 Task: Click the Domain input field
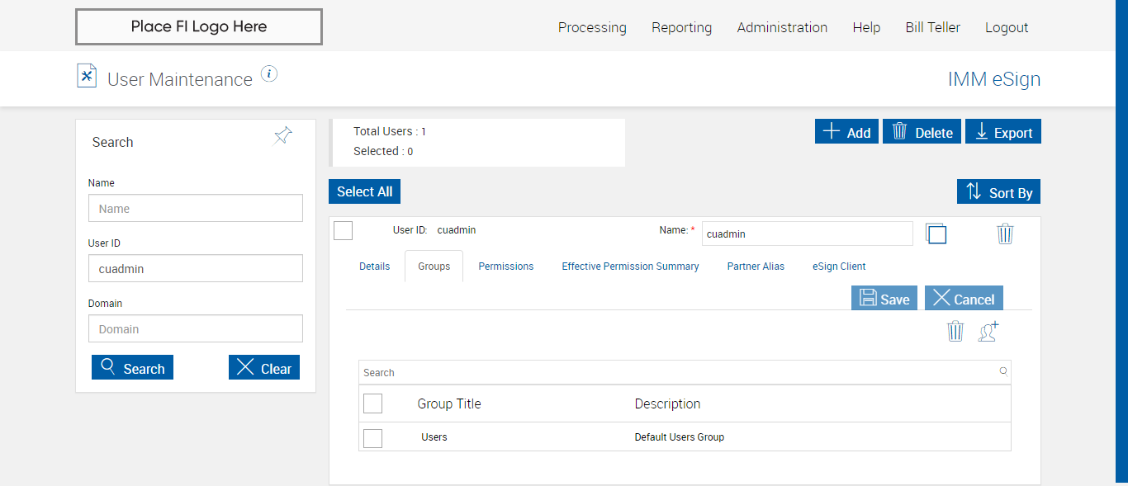click(196, 329)
